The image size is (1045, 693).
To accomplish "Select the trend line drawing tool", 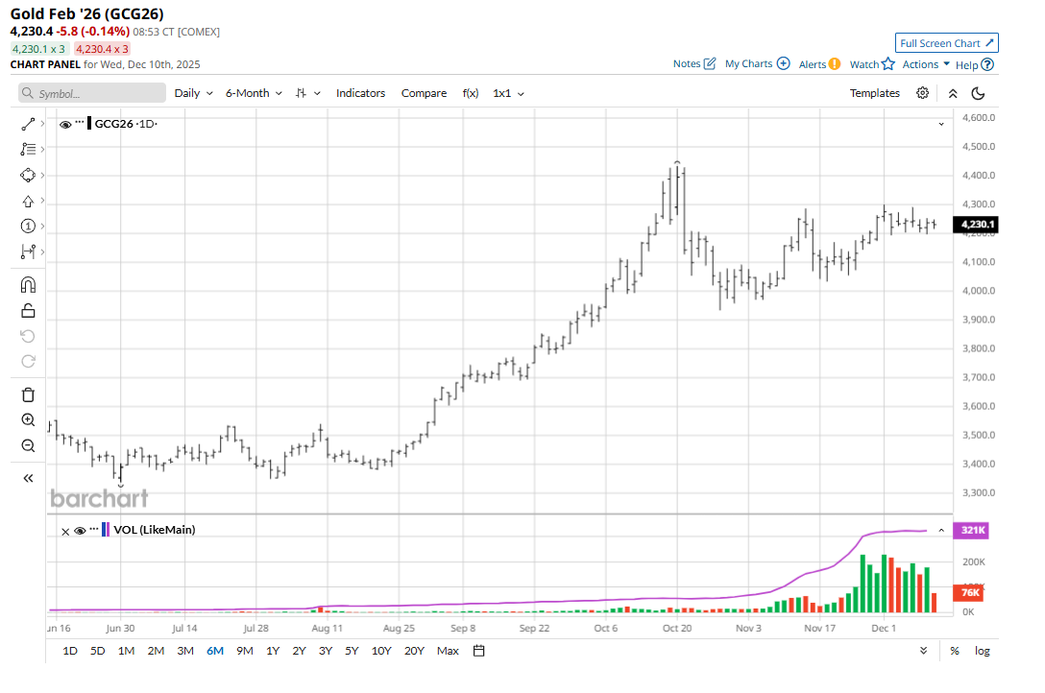I will [28, 124].
